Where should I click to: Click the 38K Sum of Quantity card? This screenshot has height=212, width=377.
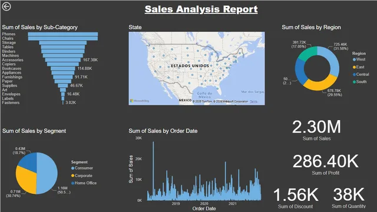pyautogui.click(x=349, y=198)
